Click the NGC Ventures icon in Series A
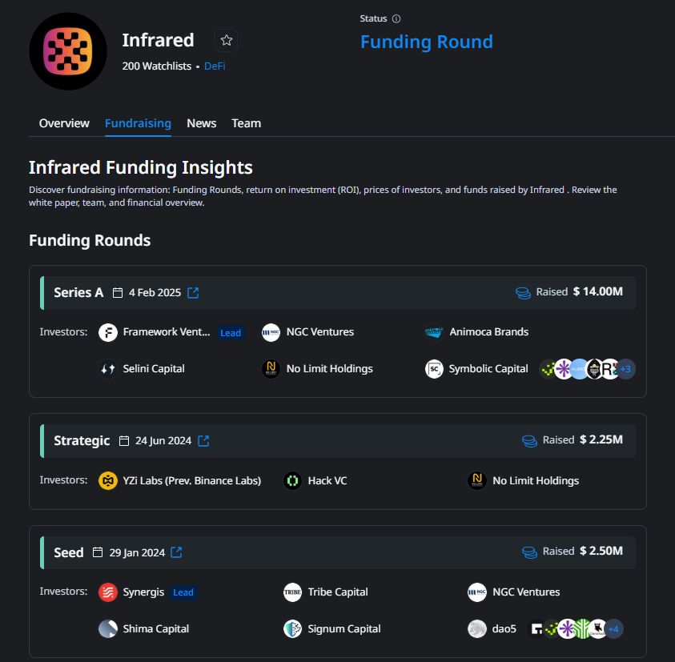The height and width of the screenshot is (662, 675). pyautogui.click(x=270, y=332)
